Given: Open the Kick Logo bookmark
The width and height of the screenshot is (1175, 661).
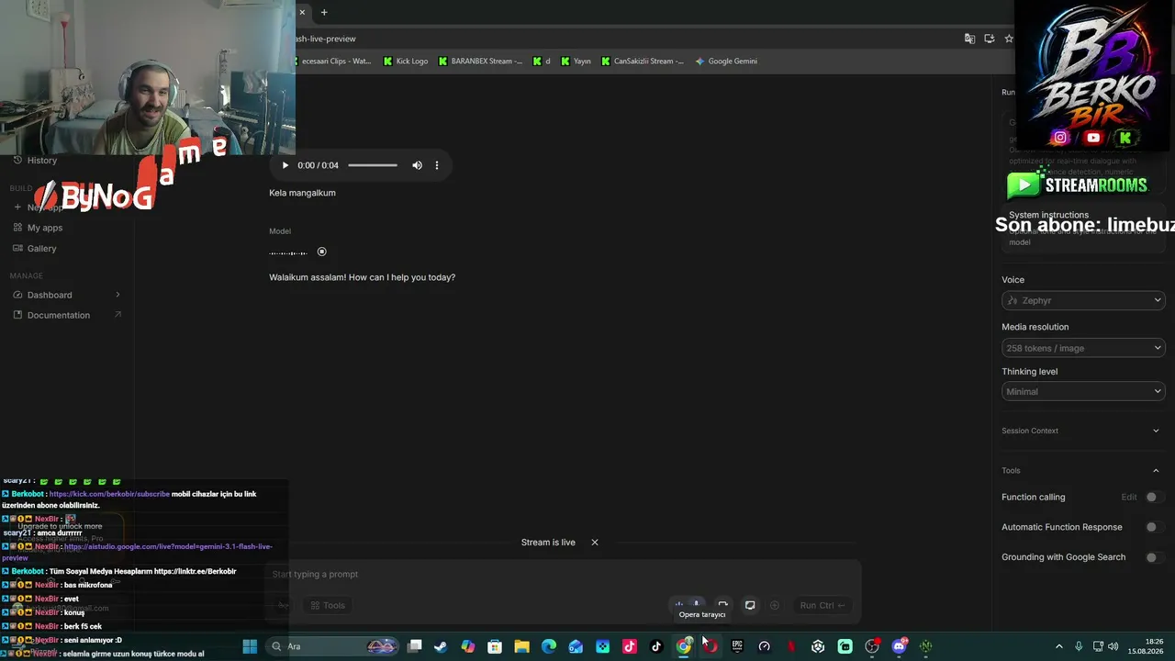Looking at the screenshot, I should (x=405, y=62).
